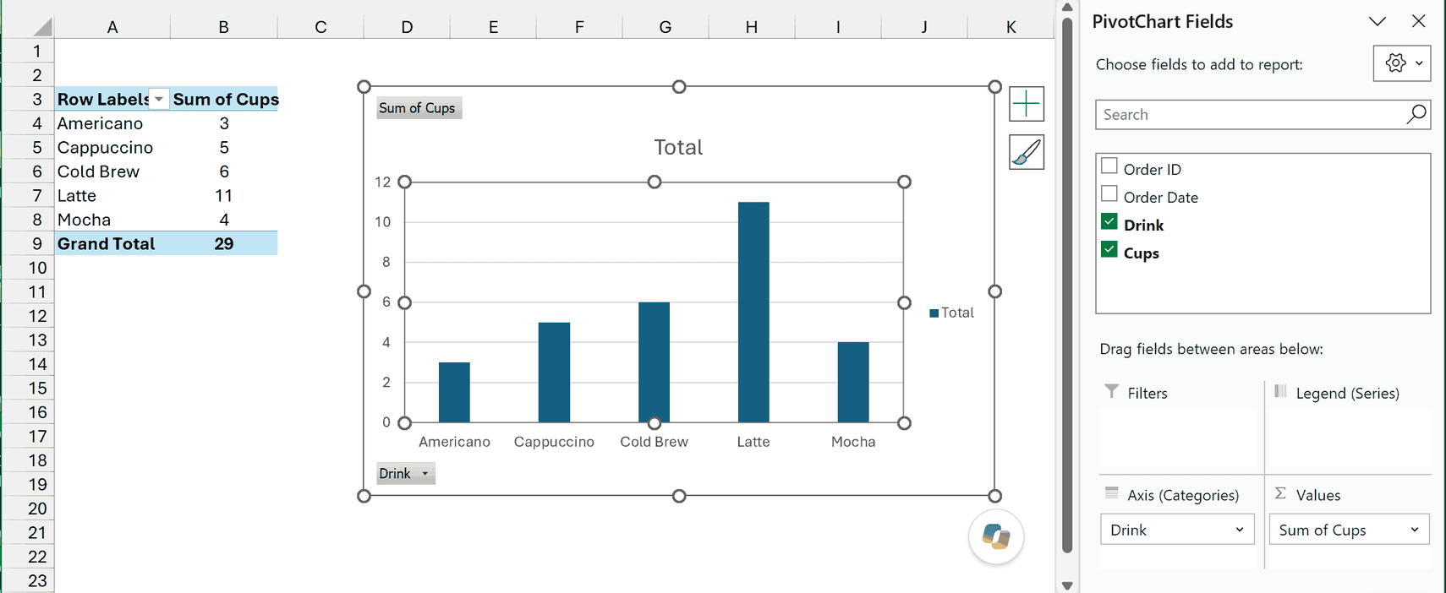
Task: Tick the Order Date field checkbox
Action: pyautogui.click(x=1109, y=193)
